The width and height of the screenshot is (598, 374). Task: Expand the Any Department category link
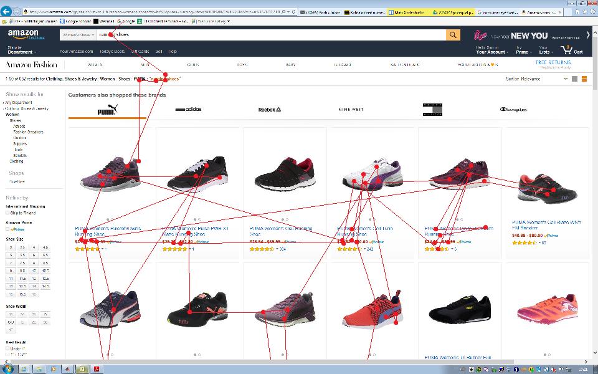coord(18,103)
